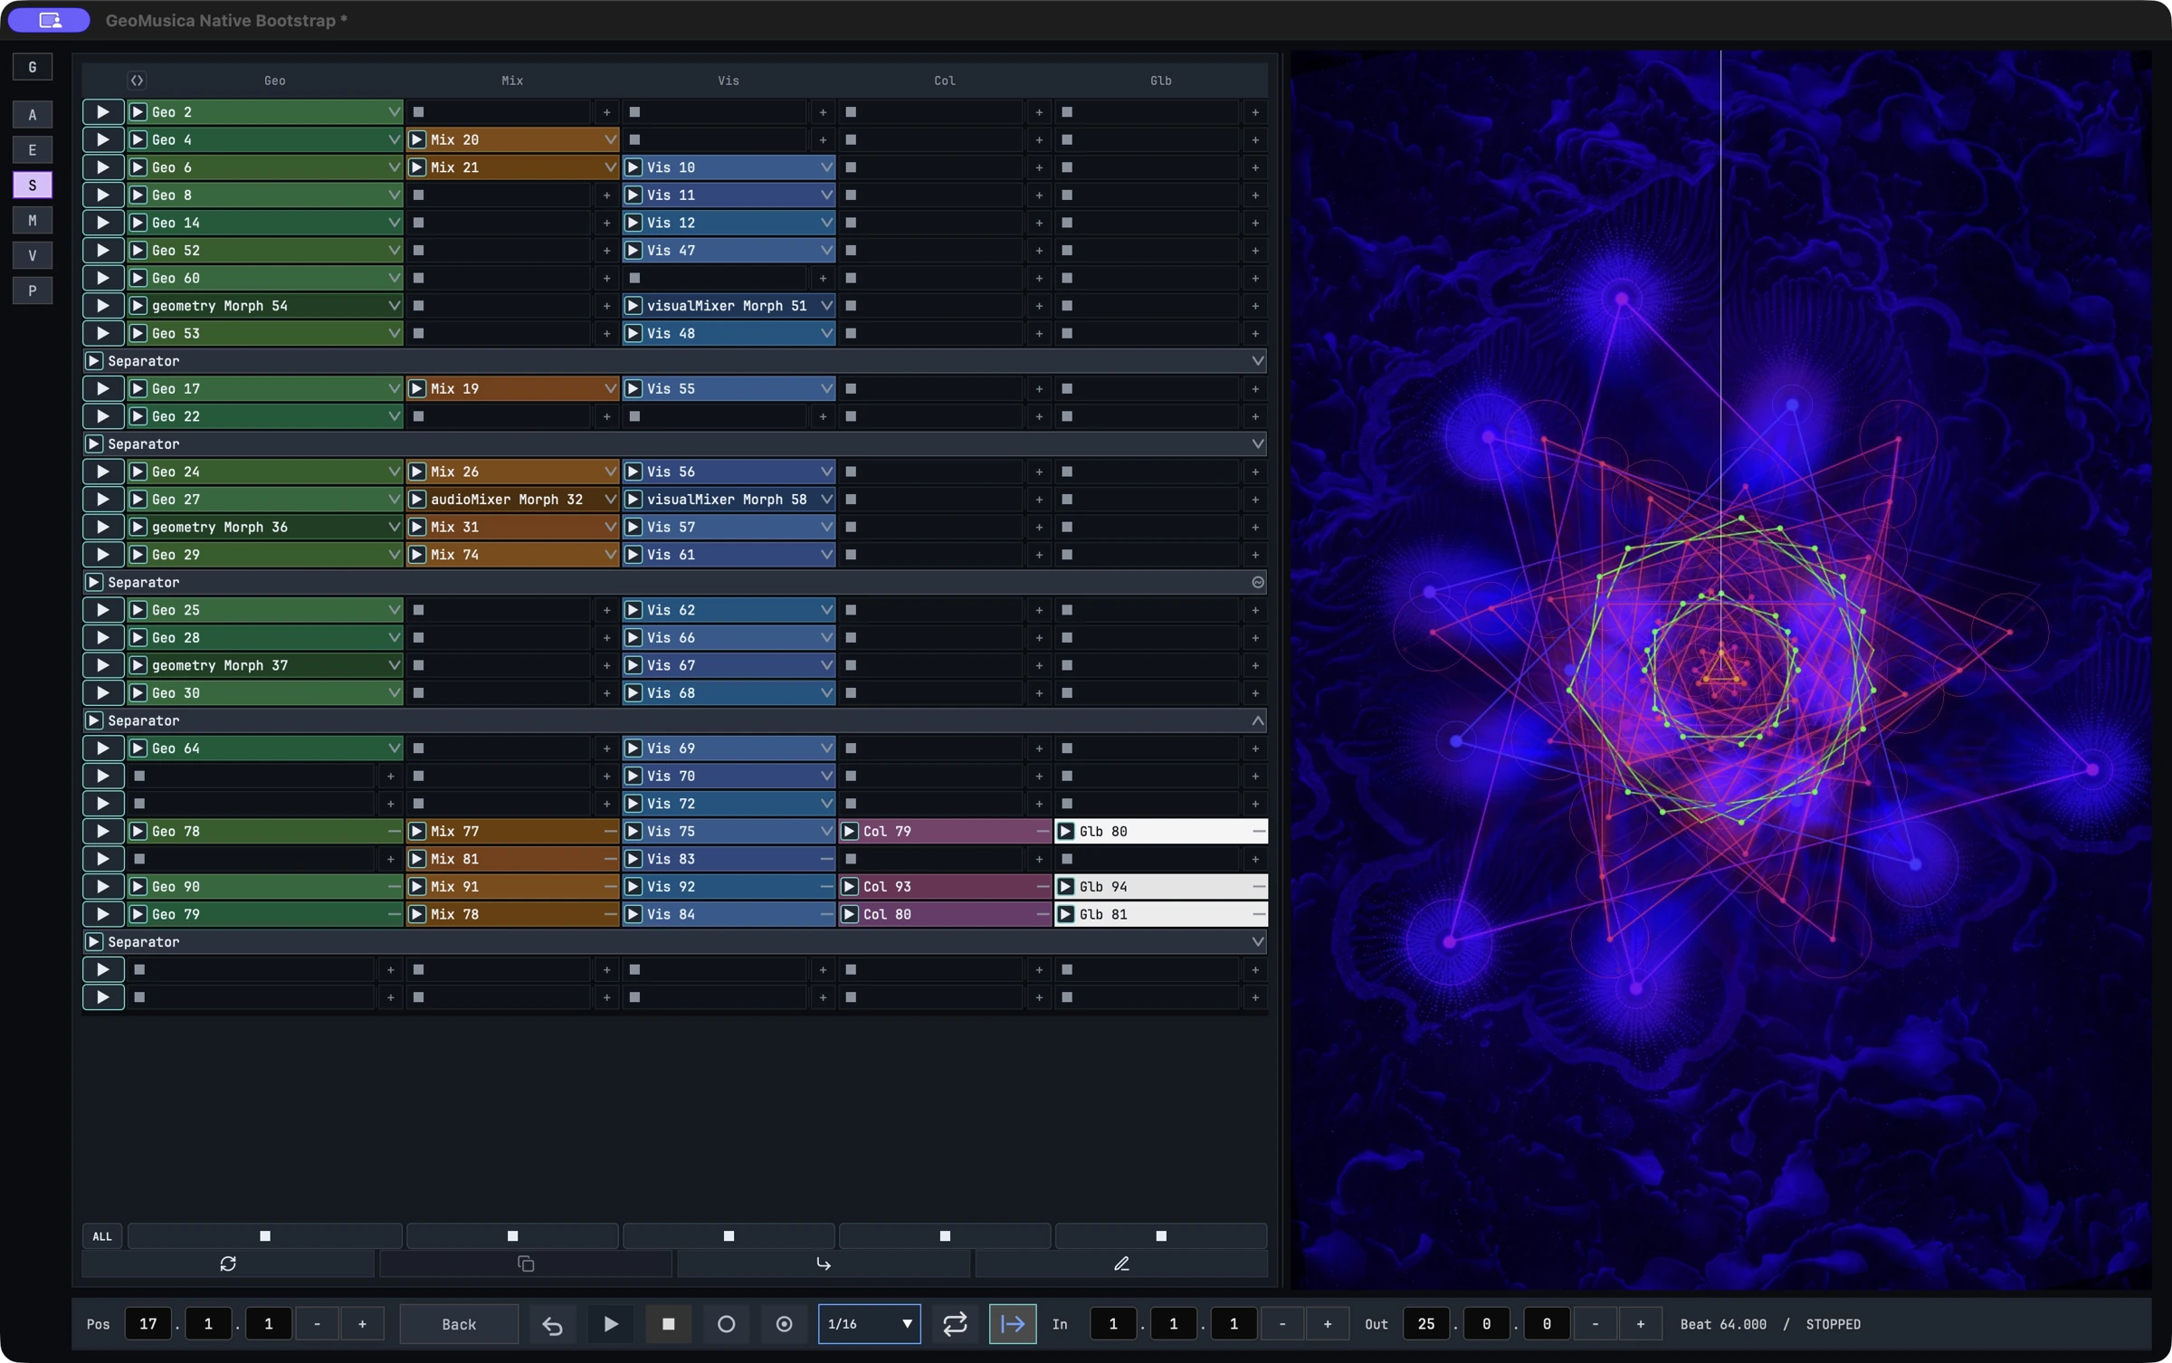Screen dimensions: 2172x1363
Task: Open the M sidebar tab
Action: (33, 221)
